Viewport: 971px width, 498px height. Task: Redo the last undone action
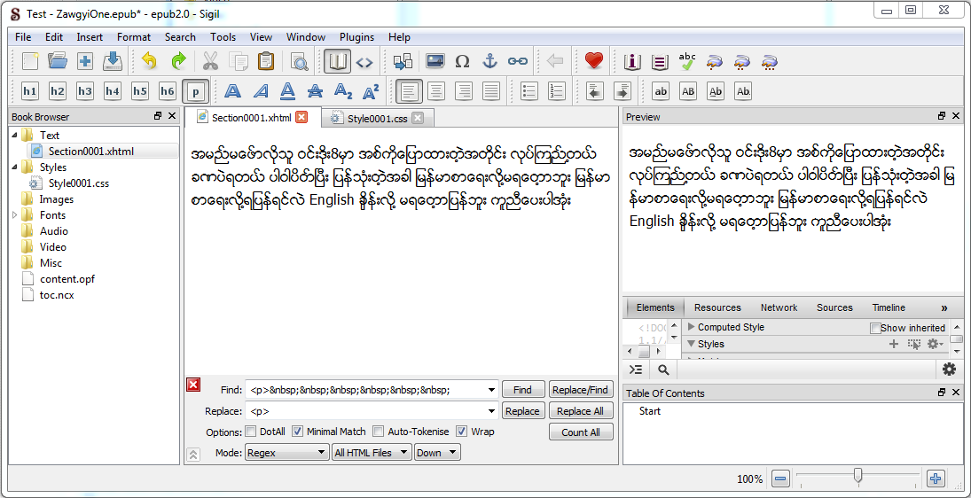pos(178,61)
